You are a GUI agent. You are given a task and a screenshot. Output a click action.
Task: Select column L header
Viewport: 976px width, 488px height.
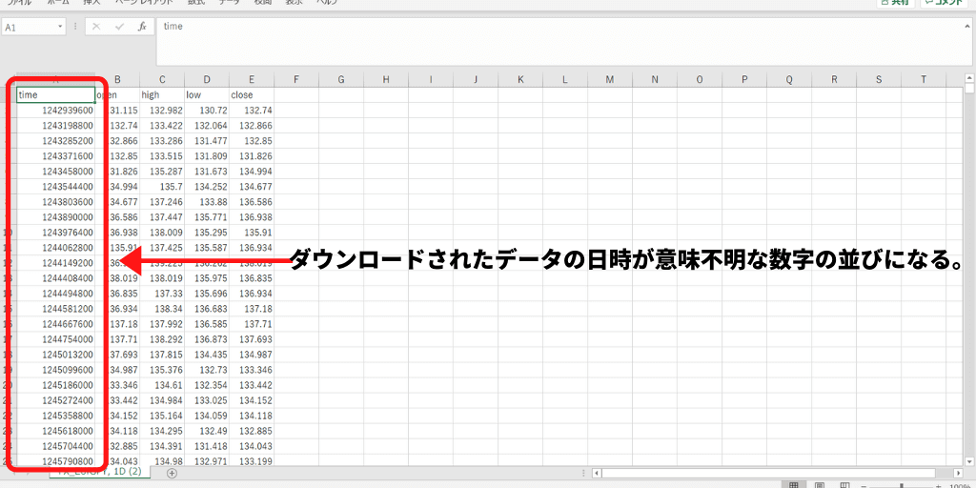click(565, 80)
